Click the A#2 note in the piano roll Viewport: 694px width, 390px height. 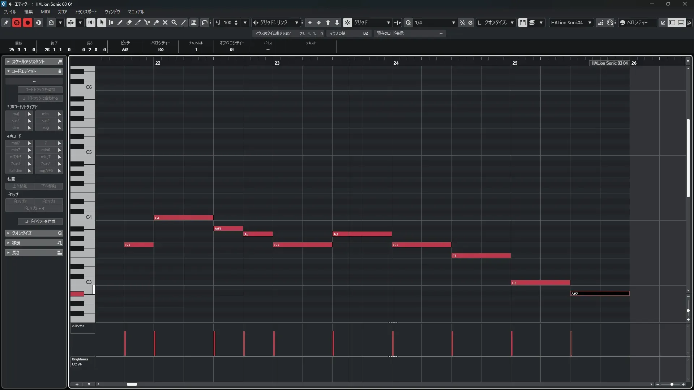600,294
